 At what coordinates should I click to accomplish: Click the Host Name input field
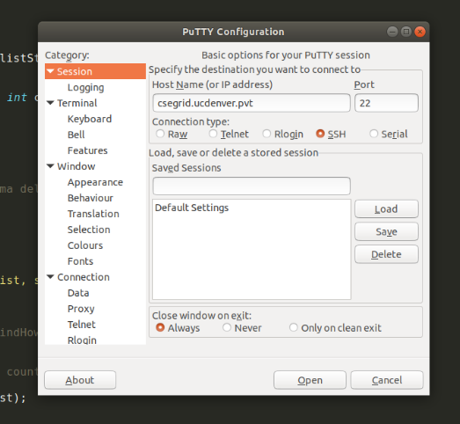tap(252, 103)
